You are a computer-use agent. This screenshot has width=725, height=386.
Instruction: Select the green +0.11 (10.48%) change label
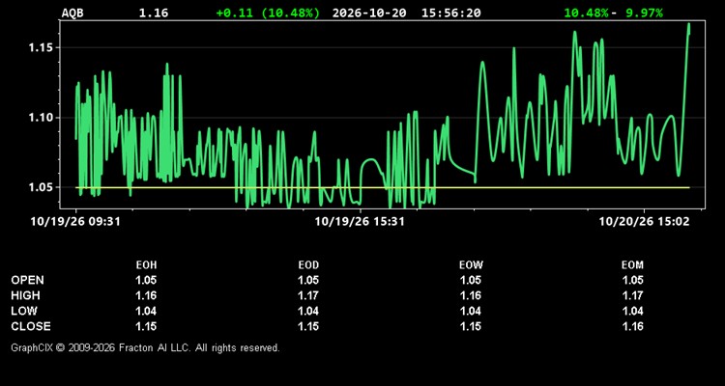click(x=268, y=13)
